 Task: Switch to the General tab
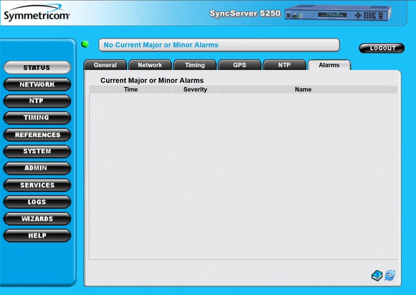(x=106, y=65)
